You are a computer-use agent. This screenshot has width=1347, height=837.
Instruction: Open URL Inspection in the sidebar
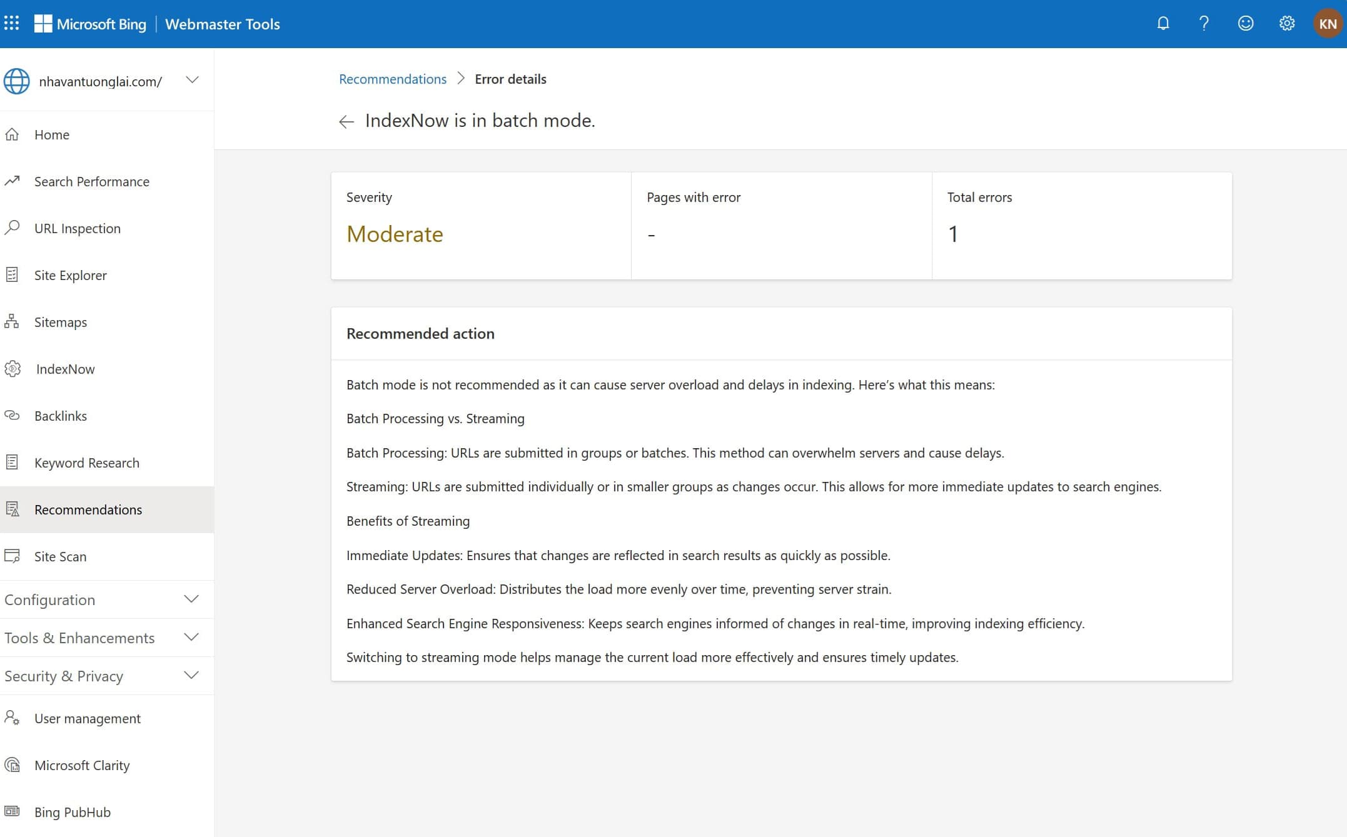tap(107, 228)
